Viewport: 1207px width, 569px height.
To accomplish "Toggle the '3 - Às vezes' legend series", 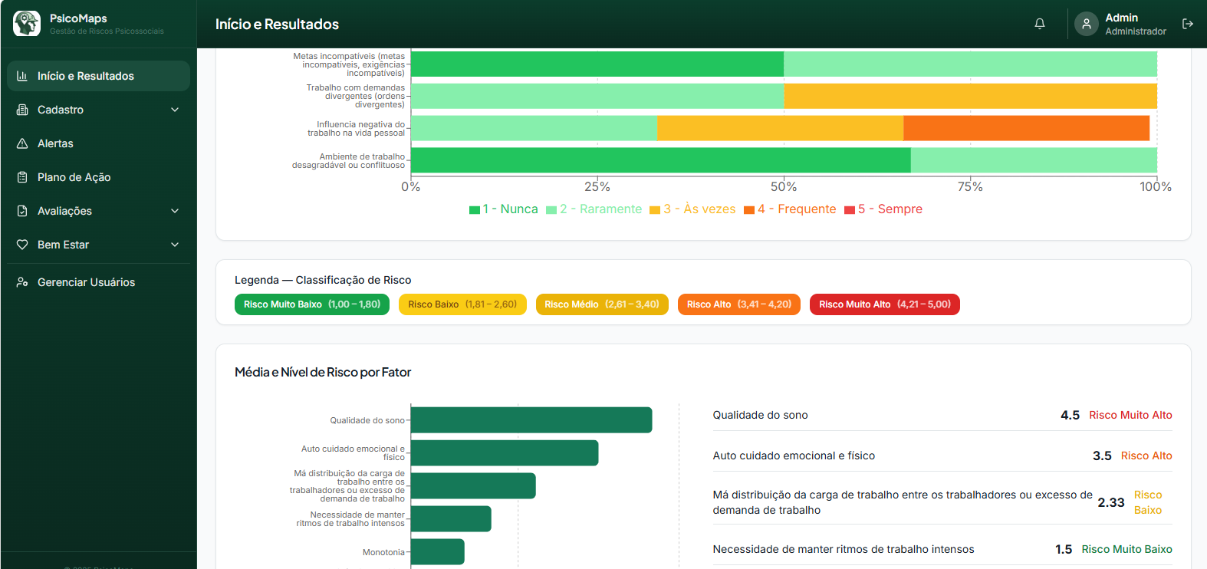I will (x=692, y=209).
